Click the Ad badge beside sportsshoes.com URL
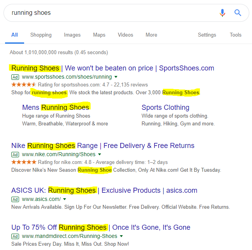The height and width of the screenshot is (250, 252). tap(15, 77)
